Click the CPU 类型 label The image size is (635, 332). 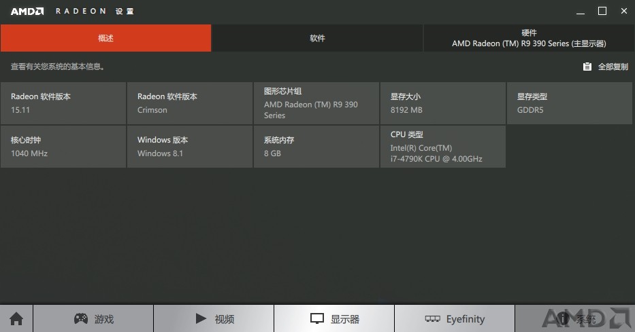pyautogui.click(x=406, y=134)
